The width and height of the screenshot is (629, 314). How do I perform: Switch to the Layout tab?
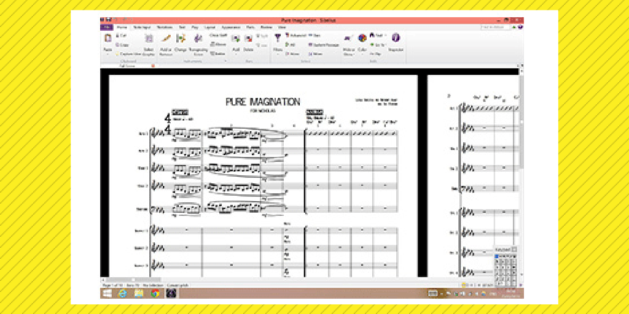tap(210, 27)
